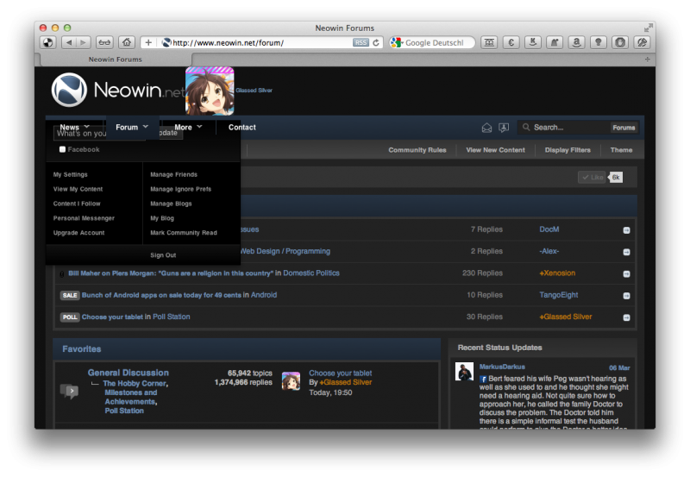Screen dimensions: 690x477
Task: Go to last post in +Glassed Silver row
Action: pyautogui.click(x=626, y=317)
